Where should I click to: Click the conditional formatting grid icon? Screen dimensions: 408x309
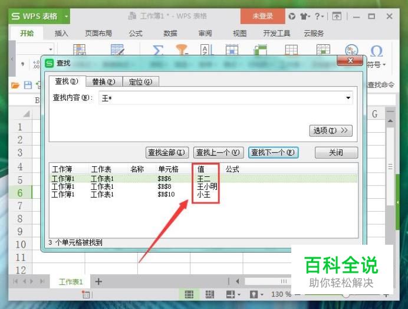(x=80, y=50)
